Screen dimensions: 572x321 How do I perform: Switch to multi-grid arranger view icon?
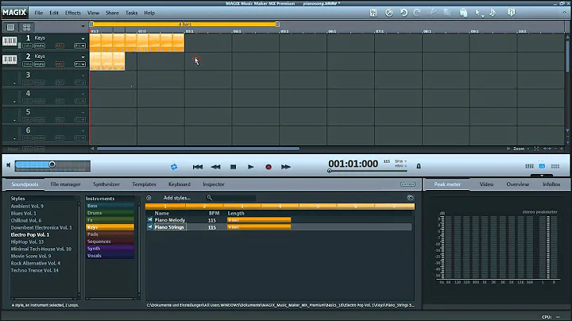click(x=27, y=27)
